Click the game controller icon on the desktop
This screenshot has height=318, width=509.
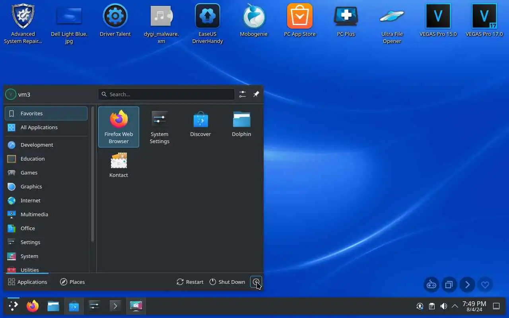click(431, 285)
